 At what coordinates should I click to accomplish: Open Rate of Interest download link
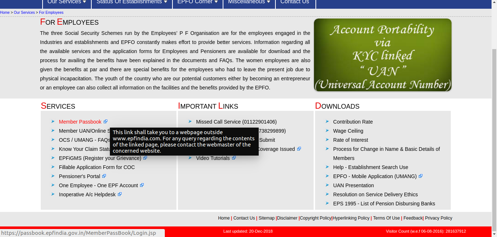pos(350,140)
